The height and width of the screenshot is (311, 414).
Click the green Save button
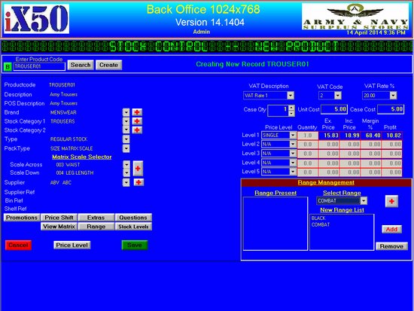click(135, 245)
